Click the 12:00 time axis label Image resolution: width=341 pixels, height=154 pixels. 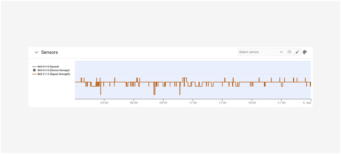point(193,103)
